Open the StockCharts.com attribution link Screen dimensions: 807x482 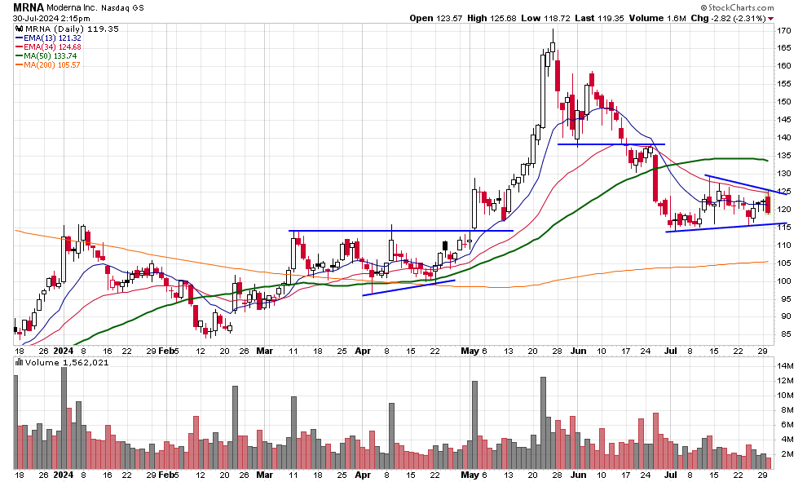pyautogui.click(x=737, y=7)
